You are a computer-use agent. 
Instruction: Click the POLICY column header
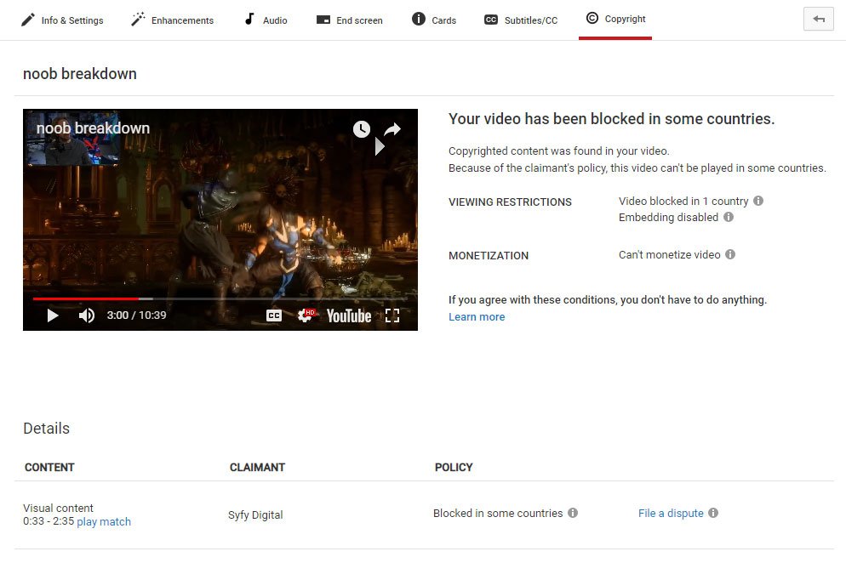454,468
